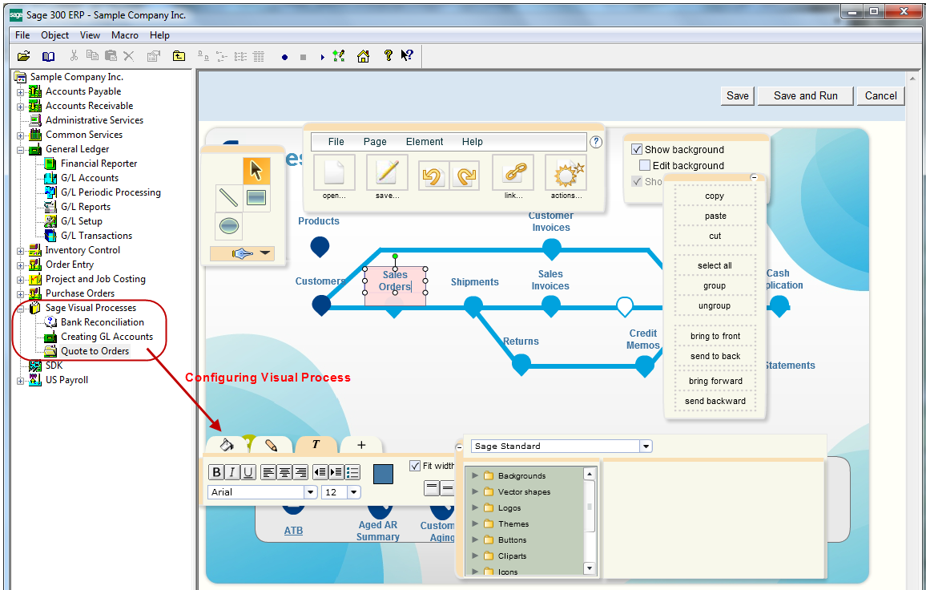The height and width of the screenshot is (590, 926).
Task: Toggle underline text formatting
Action: (248, 472)
